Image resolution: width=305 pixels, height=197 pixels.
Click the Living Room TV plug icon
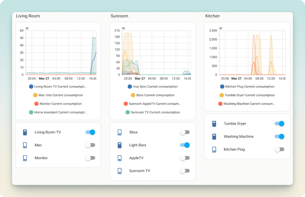tap(25, 132)
